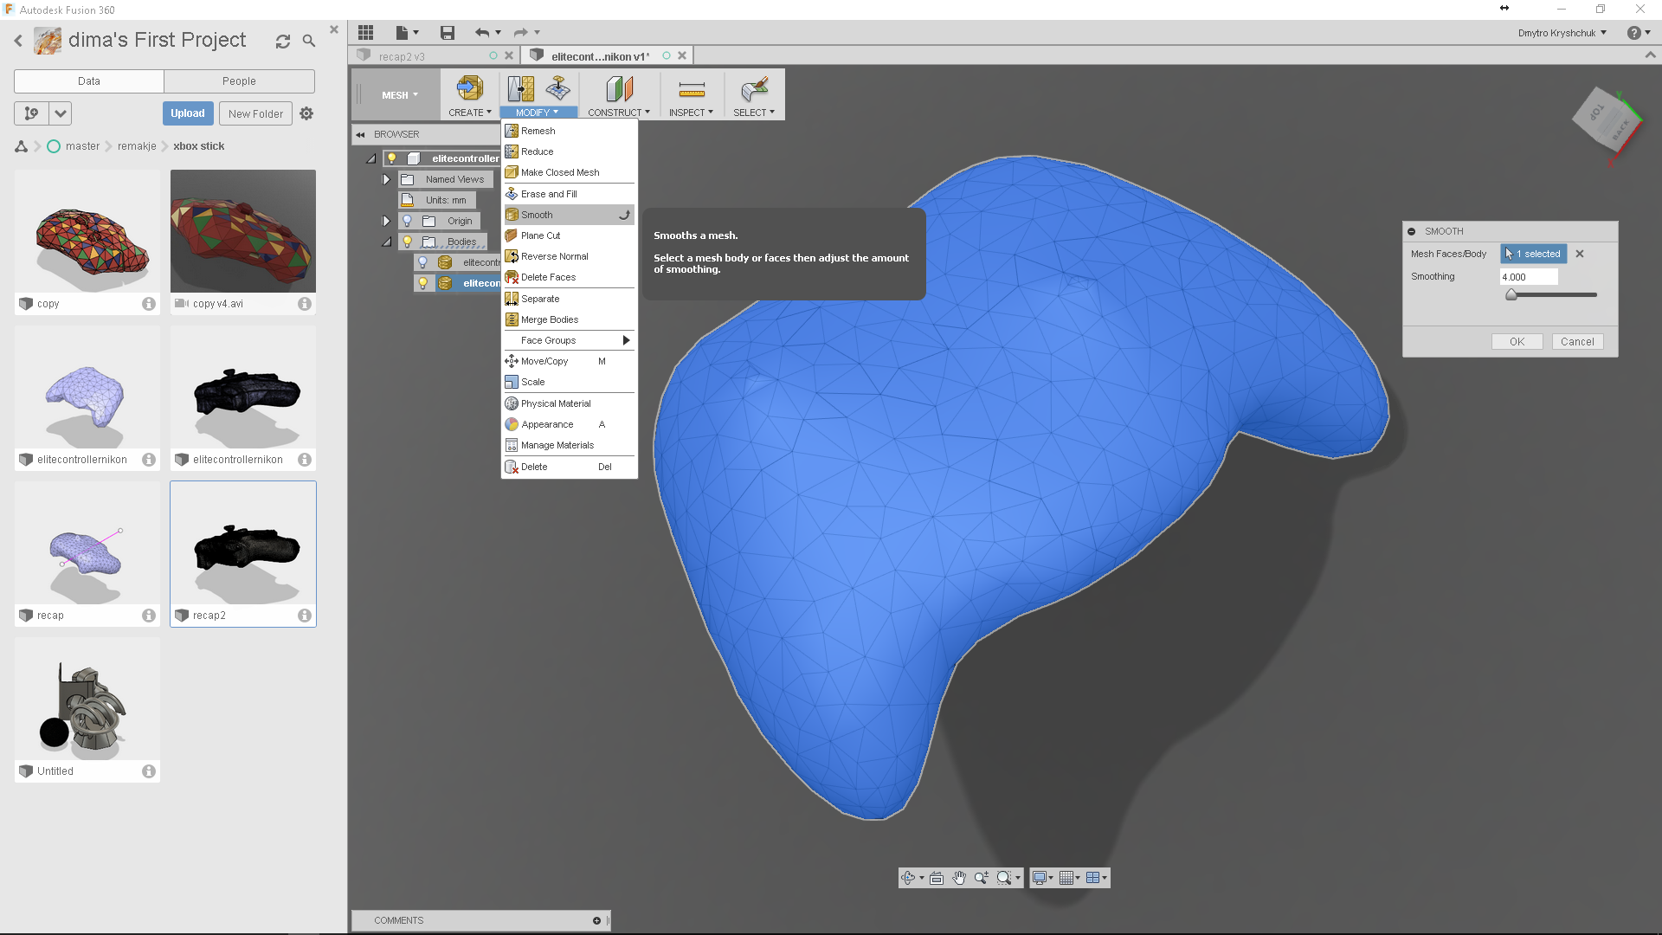Screen dimensions: 1662x935
Task: Click the 1 selected Mesh Faces/Body button
Action: pyautogui.click(x=1533, y=254)
